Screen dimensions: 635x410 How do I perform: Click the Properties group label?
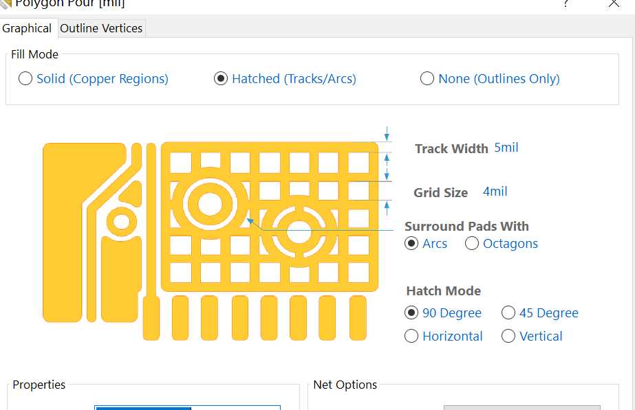click(x=39, y=385)
